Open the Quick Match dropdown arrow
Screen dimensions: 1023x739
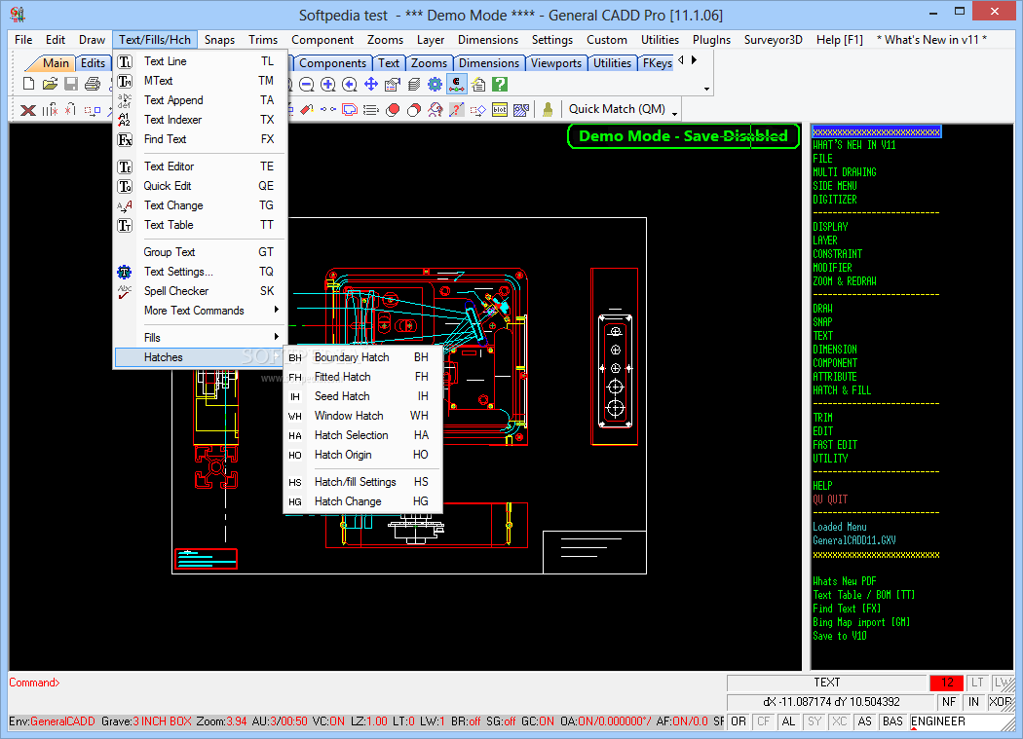pyautogui.click(x=674, y=113)
